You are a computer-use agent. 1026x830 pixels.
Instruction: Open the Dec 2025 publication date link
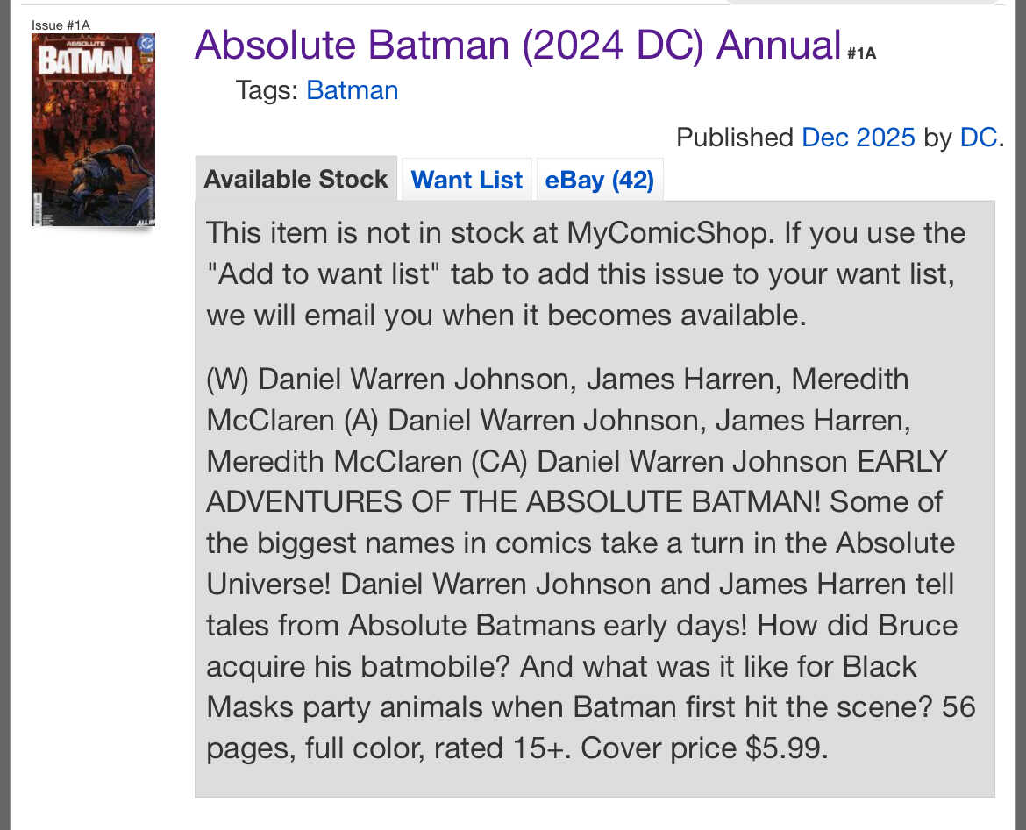click(x=858, y=138)
